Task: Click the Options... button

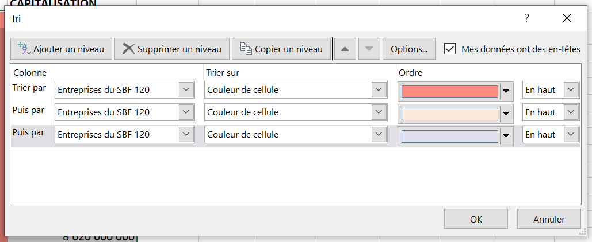Action: pos(408,49)
